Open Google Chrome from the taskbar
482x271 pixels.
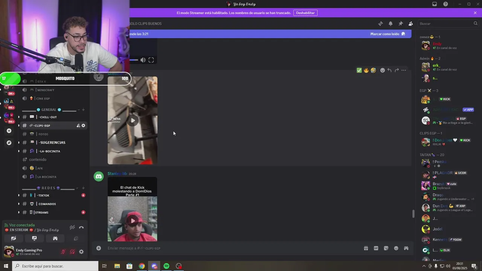click(142, 266)
